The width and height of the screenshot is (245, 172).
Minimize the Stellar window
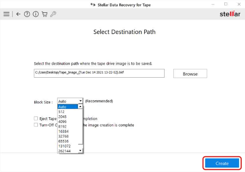tap(213, 4)
